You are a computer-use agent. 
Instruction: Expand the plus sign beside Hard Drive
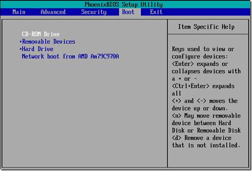(20, 49)
